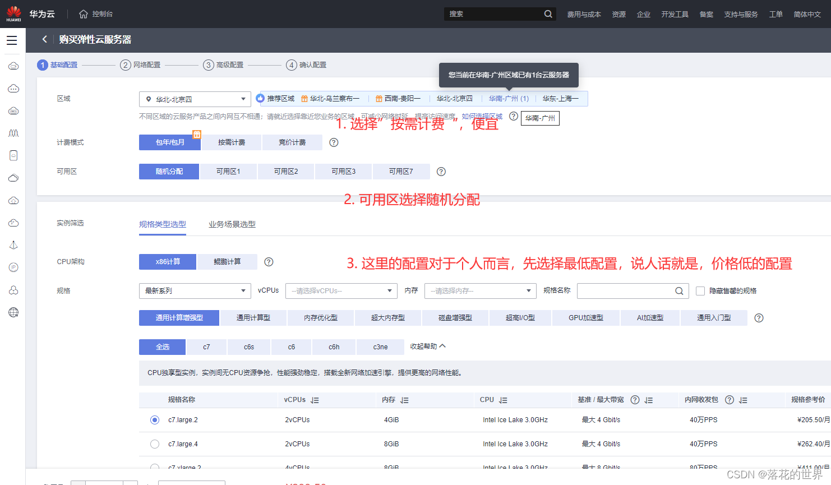The image size is (831, 485).
Task: Switch to 业务场景选型 tab
Action: pos(232,224)
